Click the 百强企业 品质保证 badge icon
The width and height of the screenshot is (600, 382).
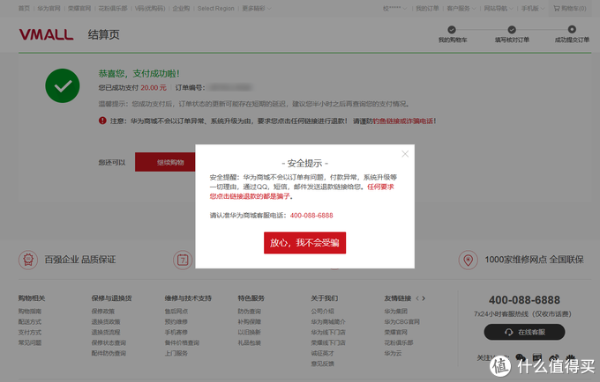pos(28,260)
